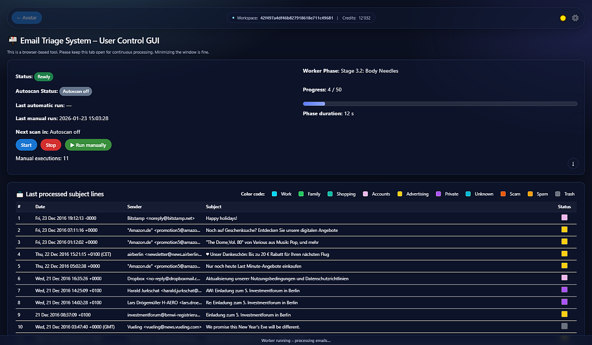The height and width of the screenshot is (345, 592).
Task: Open settings via the gear icon
Action: tap(575, 18)
